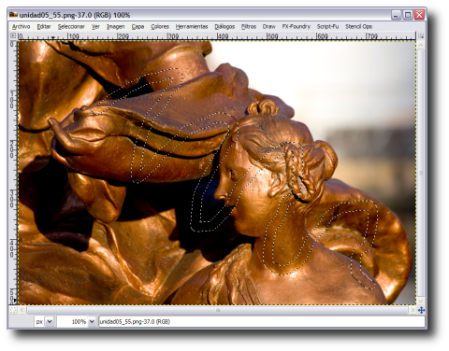
Task: Click the horizontal scrollbar right arrow
Action: tap(413, 310)
